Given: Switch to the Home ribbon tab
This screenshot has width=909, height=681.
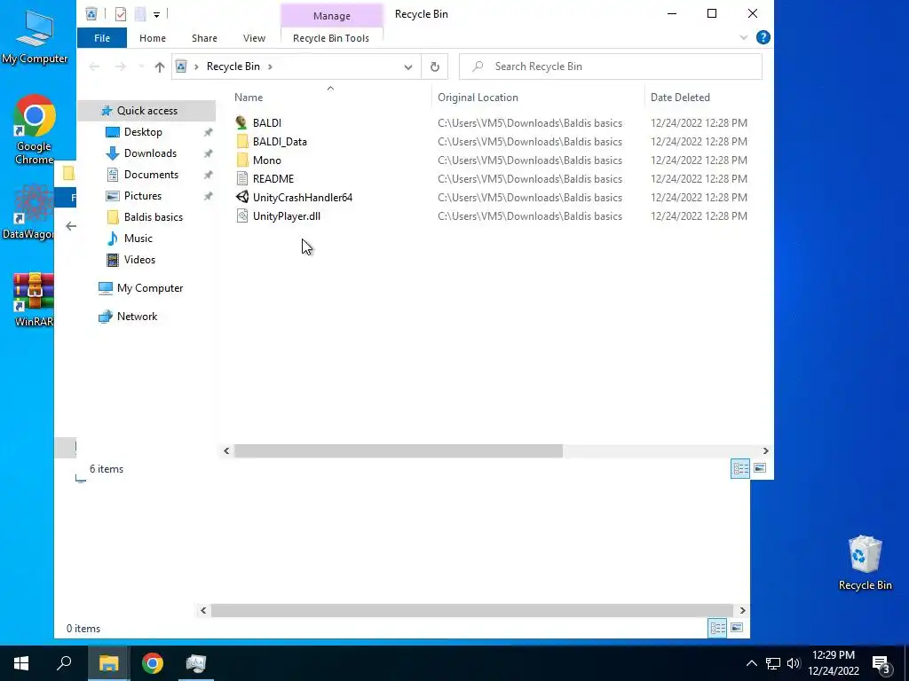Looking at the screenshot, I should (x=153, y=38).
